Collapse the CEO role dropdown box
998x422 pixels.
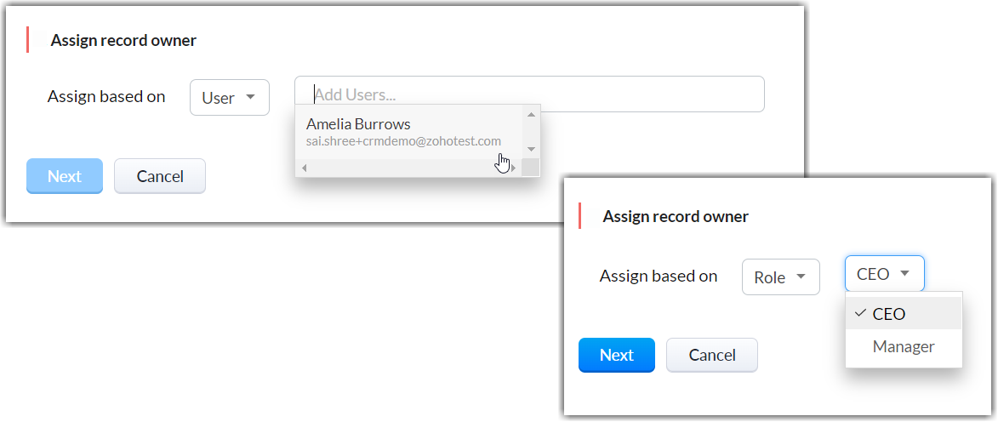[x=884, y=274]
